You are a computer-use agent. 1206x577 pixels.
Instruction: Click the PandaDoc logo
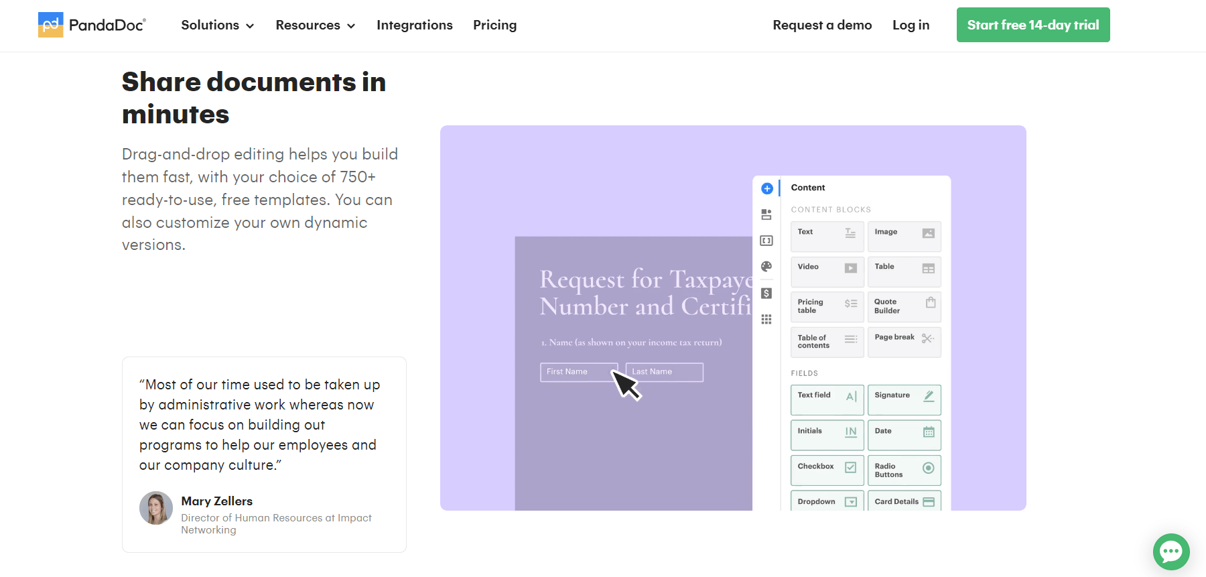[92, 25]
